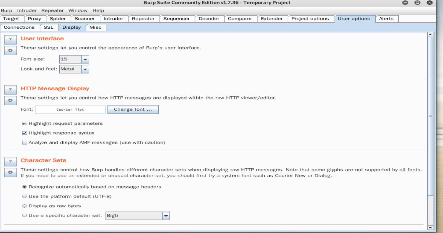The image size is (443, 233).
Task: Select Use a specific character set option
Action: pyautogui.click(x=24, y=216)
